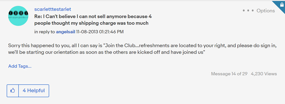Click the "in reply to" label

coord(44,32)
